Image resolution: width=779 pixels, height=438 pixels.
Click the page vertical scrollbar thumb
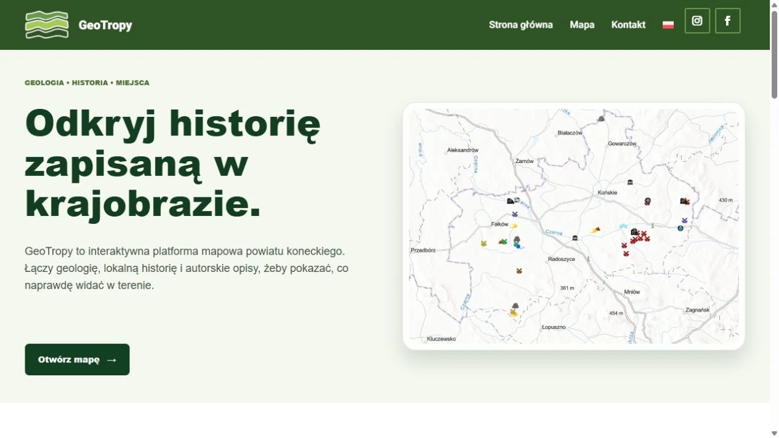(774, 54)
